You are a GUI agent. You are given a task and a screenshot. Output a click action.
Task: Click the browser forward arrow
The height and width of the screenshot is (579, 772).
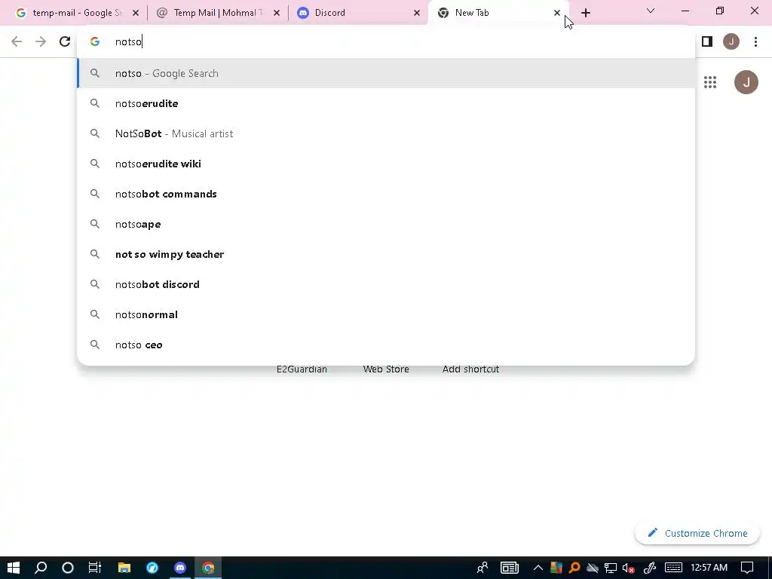pos(41,41)
